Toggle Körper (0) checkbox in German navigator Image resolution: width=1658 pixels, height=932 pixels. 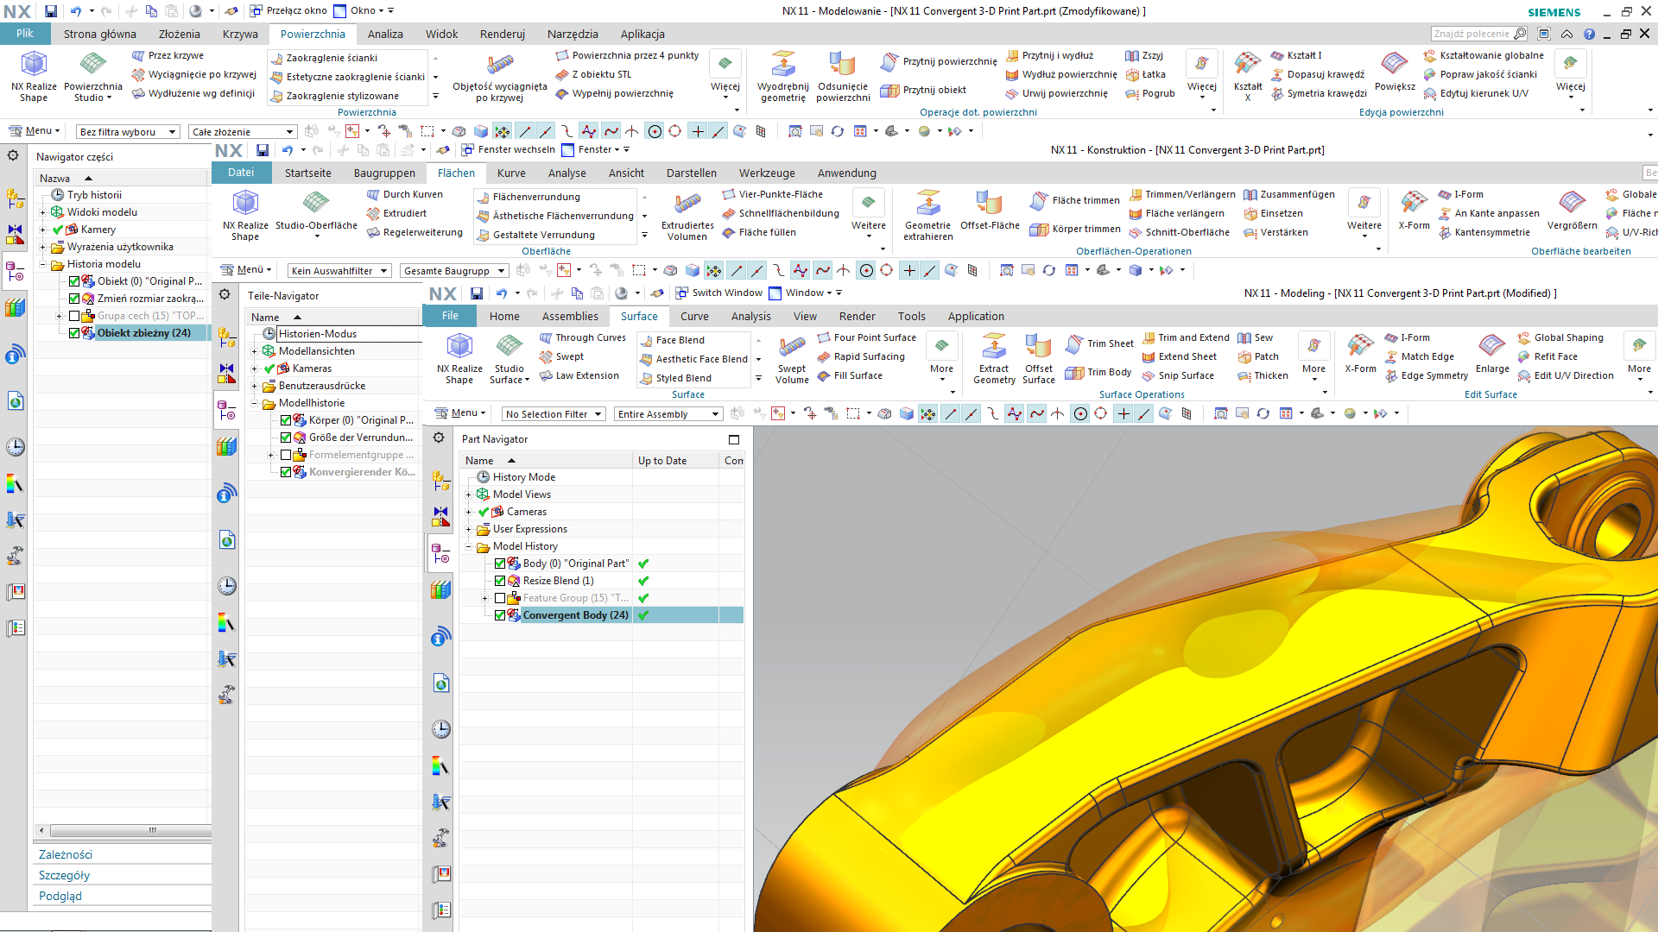[x=286, y=420]
